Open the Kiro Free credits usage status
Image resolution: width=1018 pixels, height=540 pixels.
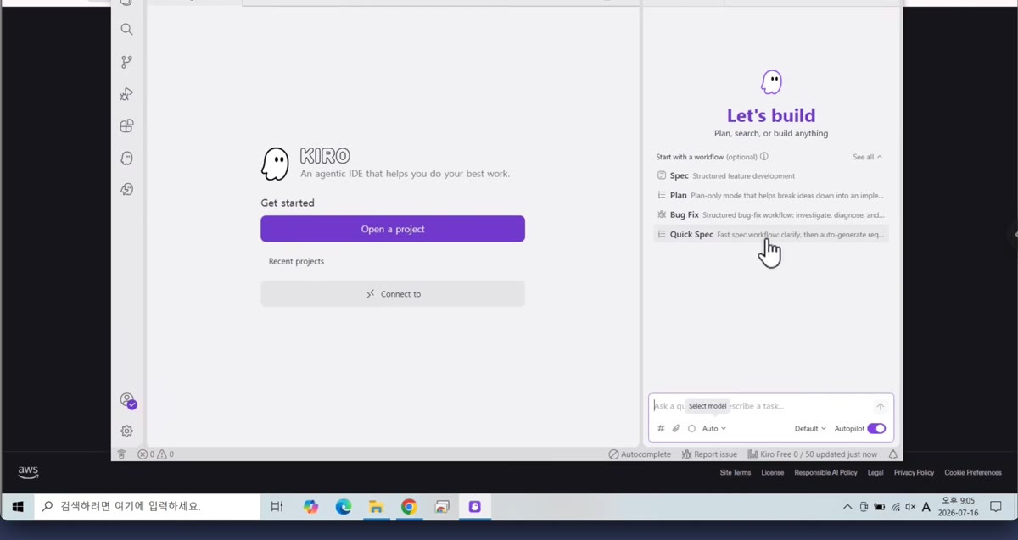pos(813,454)
